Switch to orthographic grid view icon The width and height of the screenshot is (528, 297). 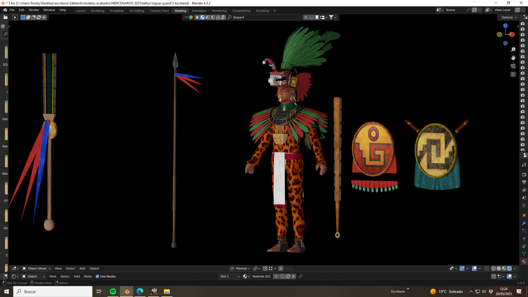pyautogui.click(x=513, y=74)
